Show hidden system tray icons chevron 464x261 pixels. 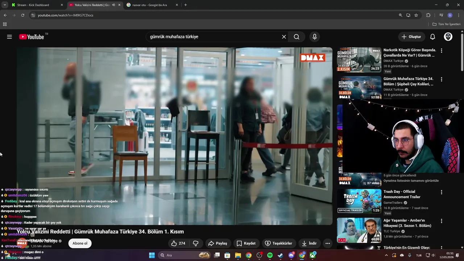tap(386, 255)
